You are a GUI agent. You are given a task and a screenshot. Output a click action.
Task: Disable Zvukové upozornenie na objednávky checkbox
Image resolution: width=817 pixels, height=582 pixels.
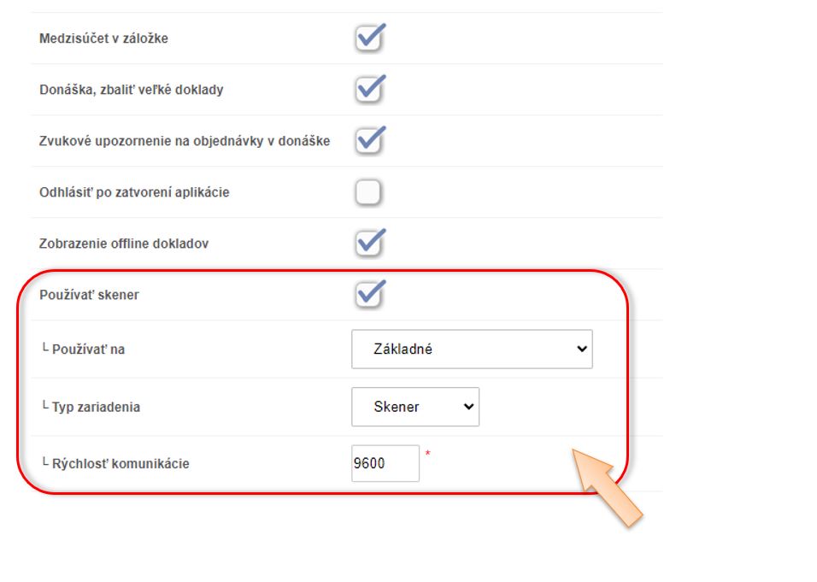click(x=368, y=141)
